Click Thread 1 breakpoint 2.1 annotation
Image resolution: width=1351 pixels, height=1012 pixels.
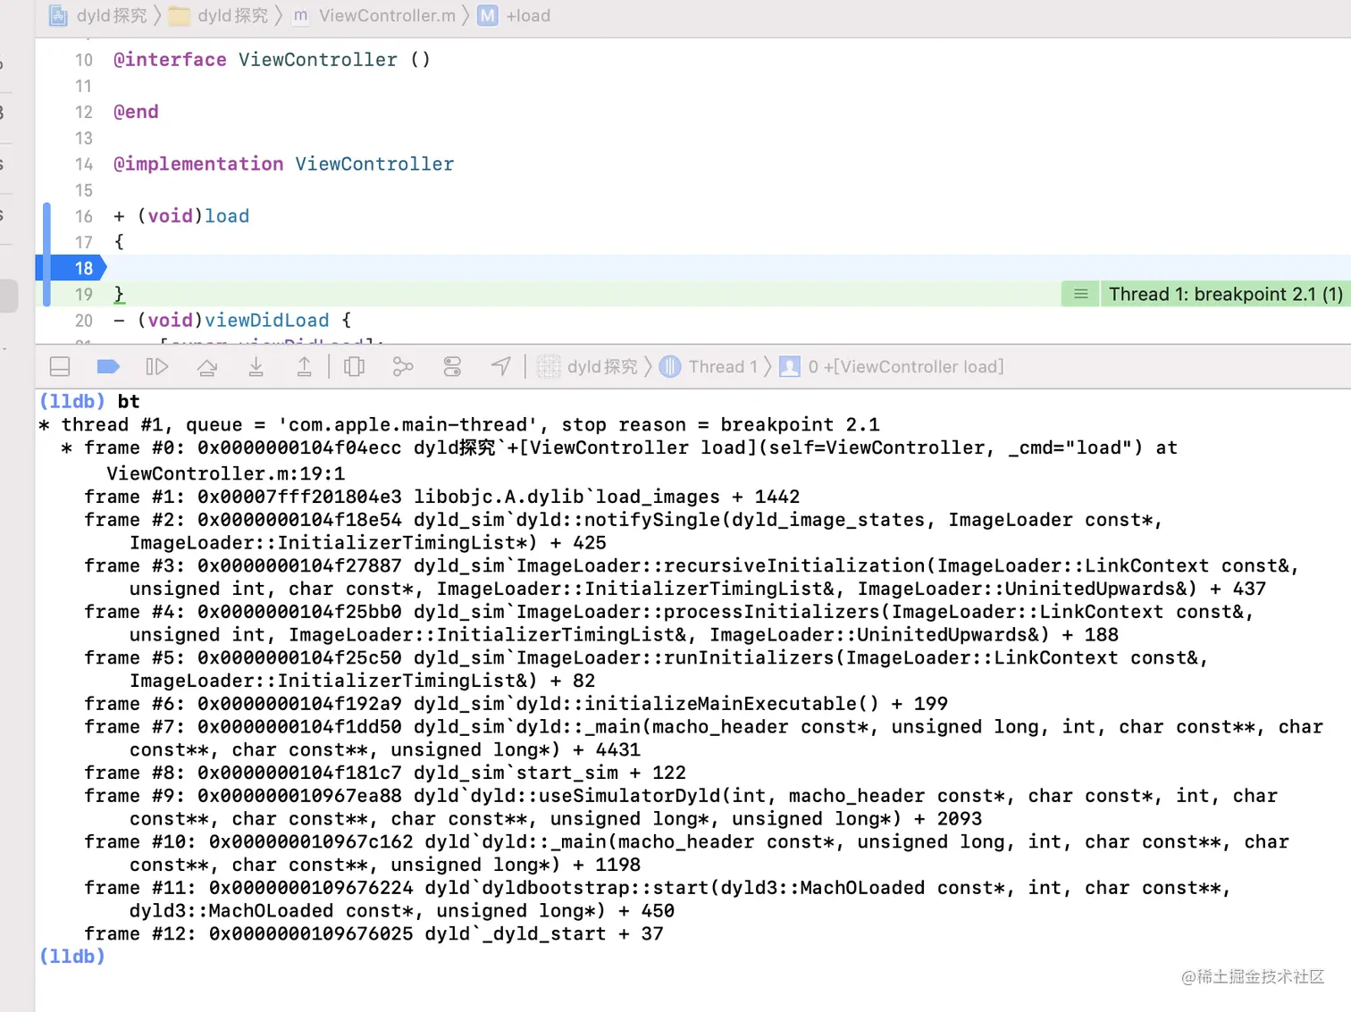pyautogui.click(x=1225, y=294)
